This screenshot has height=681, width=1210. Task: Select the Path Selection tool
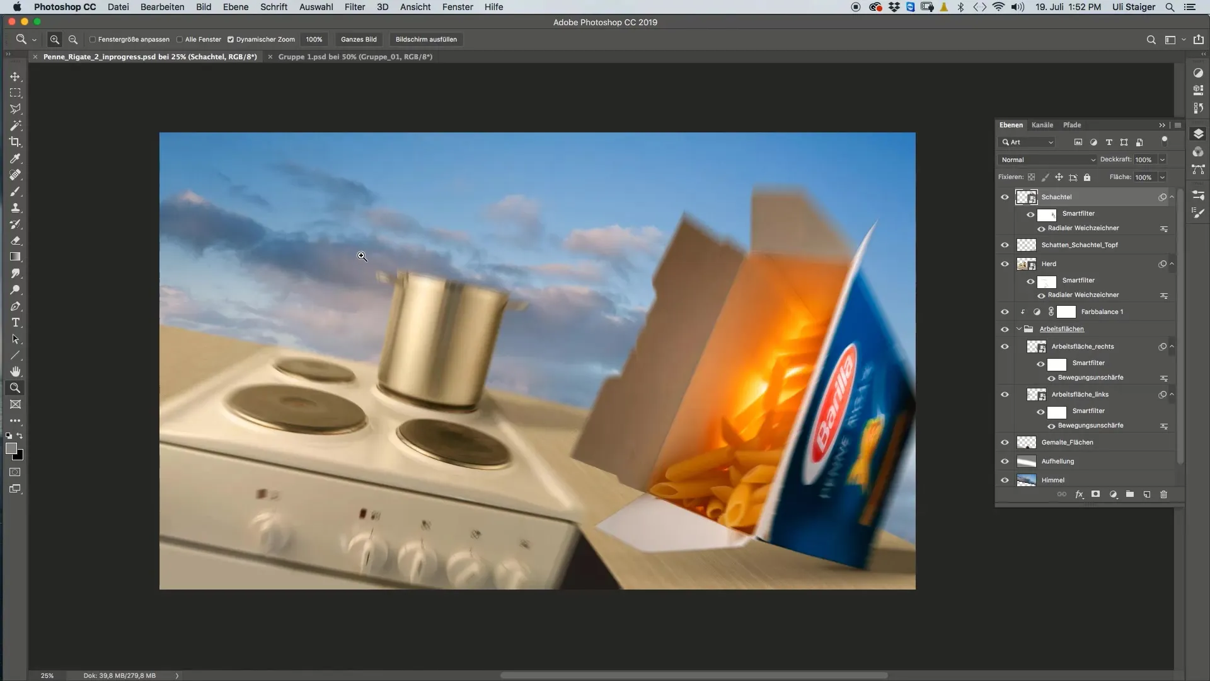point(15,339)
